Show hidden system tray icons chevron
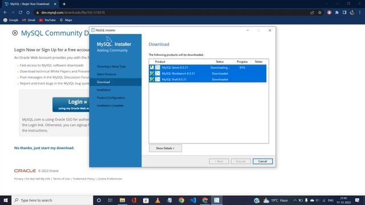The width and height of the screenshot is (365, 205). click(295, 200)
